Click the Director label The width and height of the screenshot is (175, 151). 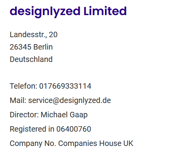coord(24,115)
